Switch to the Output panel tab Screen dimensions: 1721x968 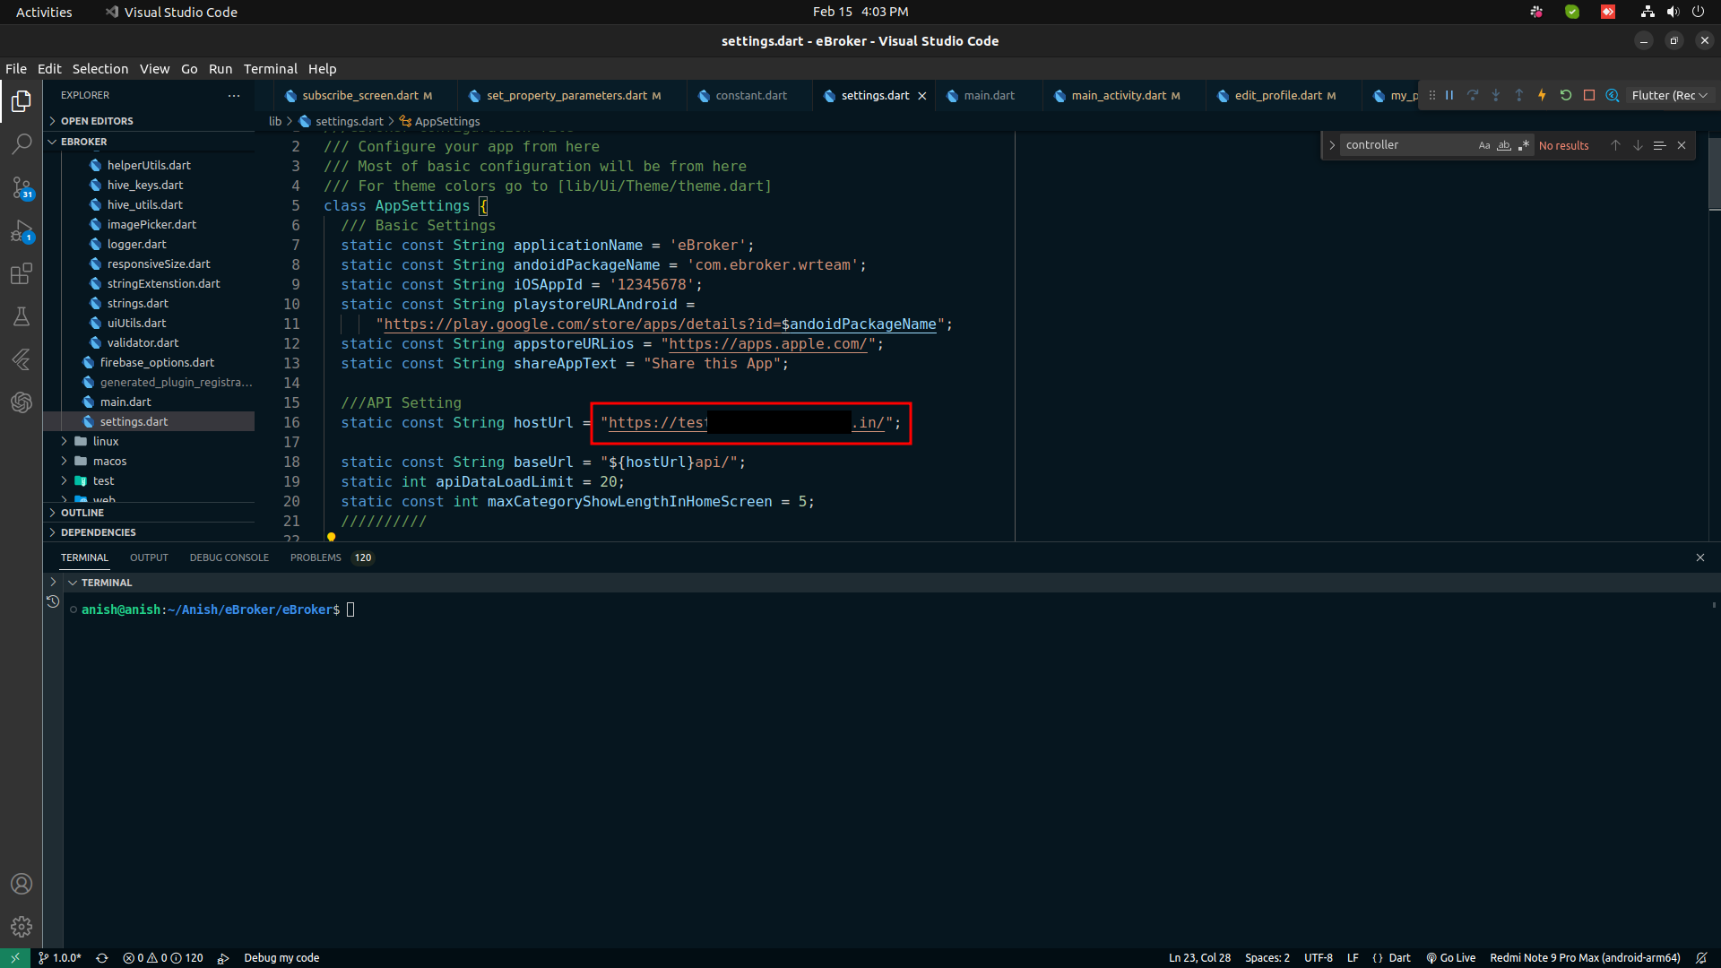coord(149,557)
